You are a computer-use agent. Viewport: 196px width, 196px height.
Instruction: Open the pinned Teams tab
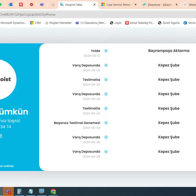point(42,5)
